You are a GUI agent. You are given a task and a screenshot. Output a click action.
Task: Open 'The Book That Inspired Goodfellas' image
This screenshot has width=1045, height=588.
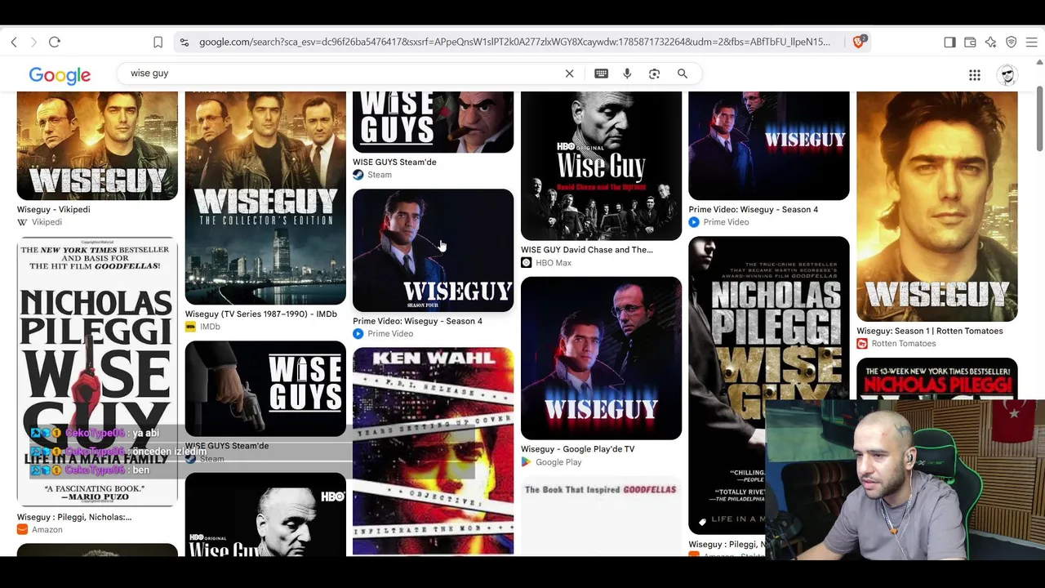601,516
